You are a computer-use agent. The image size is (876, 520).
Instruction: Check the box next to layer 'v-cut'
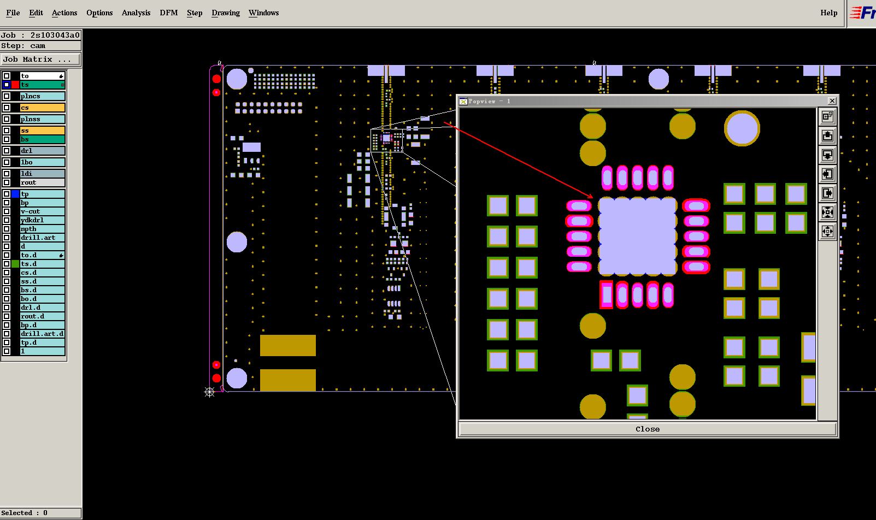7,211
